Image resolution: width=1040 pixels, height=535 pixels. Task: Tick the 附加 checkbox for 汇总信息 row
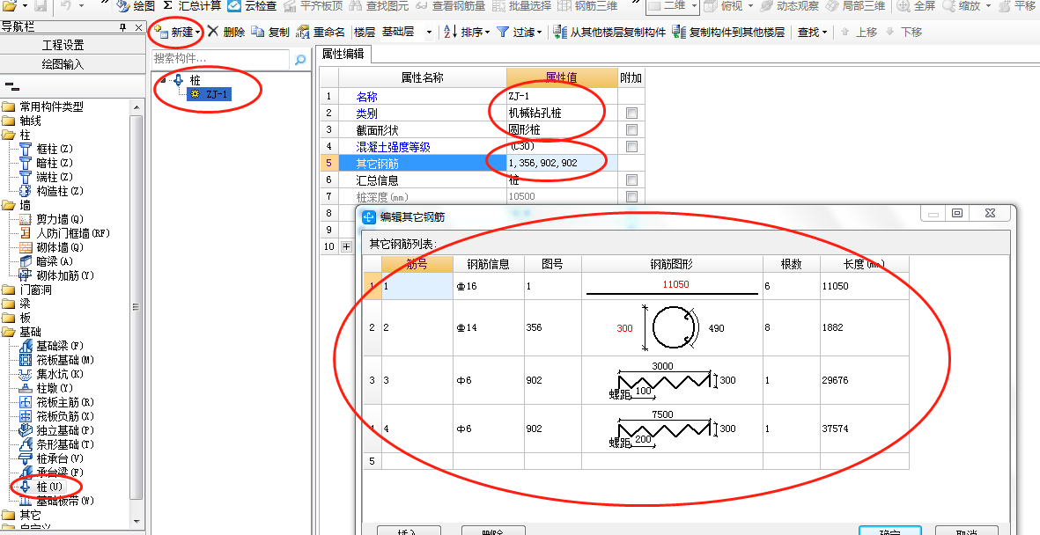pos(631,180)
